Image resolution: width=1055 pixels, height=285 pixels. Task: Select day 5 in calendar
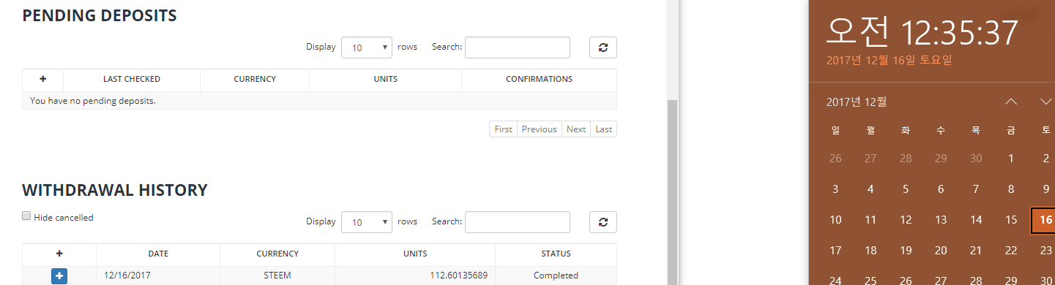906,189
